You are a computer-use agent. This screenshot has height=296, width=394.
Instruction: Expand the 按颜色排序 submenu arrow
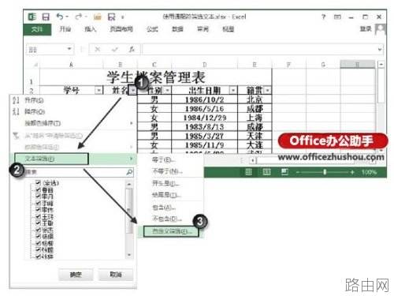(132, 123)
